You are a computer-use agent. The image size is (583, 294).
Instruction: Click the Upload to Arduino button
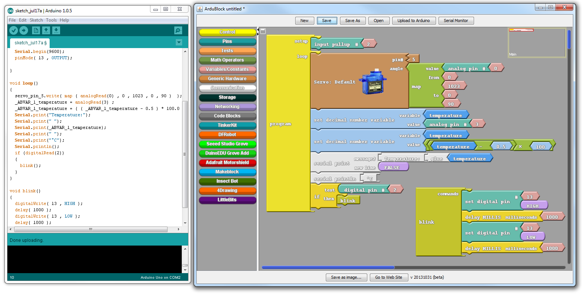click(414, 20)
